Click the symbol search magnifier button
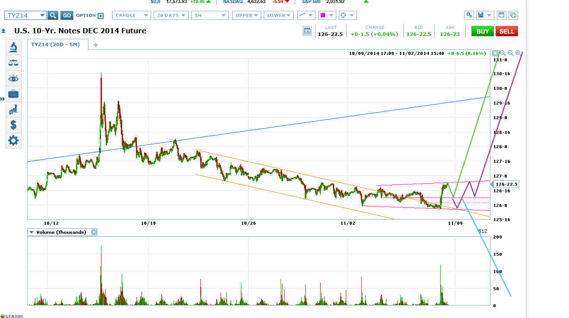This screenshot has height=318, width=569. [x=53, y=16]
